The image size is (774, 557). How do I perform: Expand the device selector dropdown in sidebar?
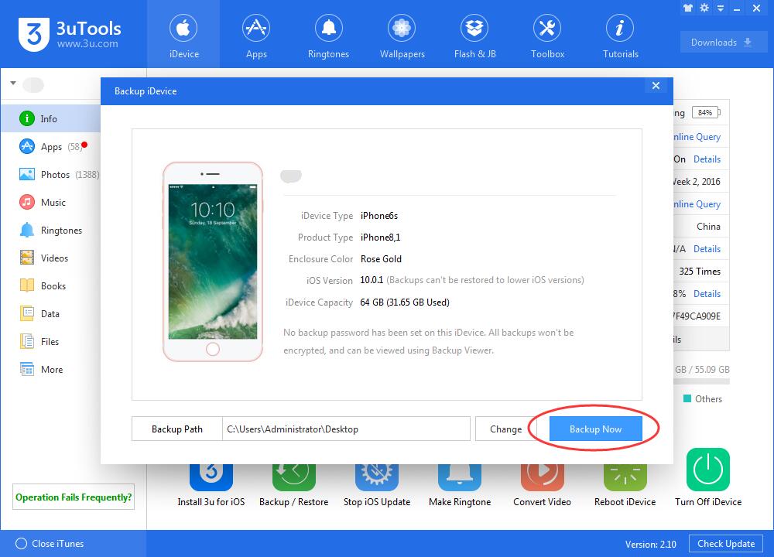click(x=12, y=83)
